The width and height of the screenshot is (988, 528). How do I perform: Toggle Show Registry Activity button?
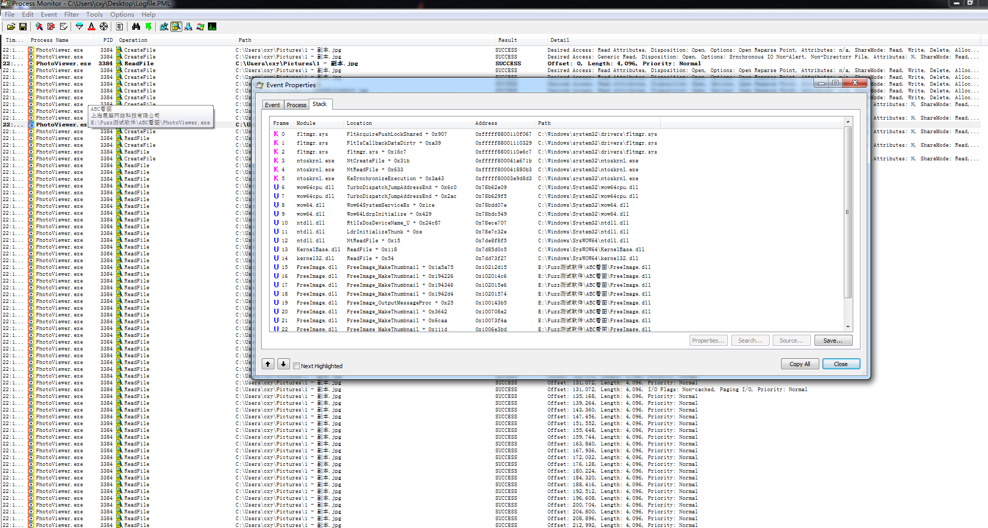(x=164, y=27)
